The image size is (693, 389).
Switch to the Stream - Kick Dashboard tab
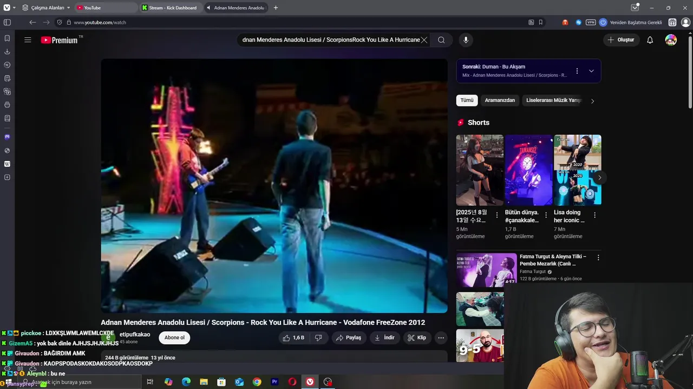pyautogui.click(x=169, y=8)
